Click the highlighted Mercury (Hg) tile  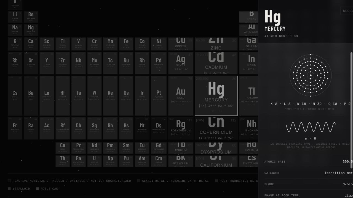pos(216,96)
